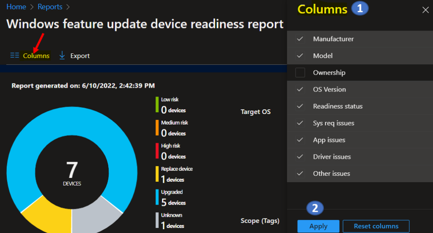This screenshot has height=233, width=433.
Task: Open the Columns icon in toolbar
Action: [x=15, y=55]
